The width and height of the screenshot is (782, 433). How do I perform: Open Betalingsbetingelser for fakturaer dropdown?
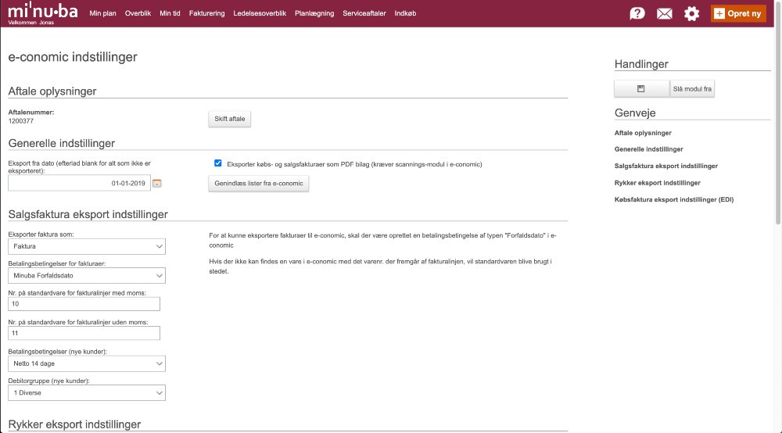(87, 276)
